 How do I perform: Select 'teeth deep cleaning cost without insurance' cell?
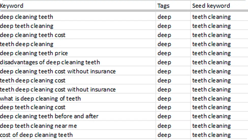(78, 89)
